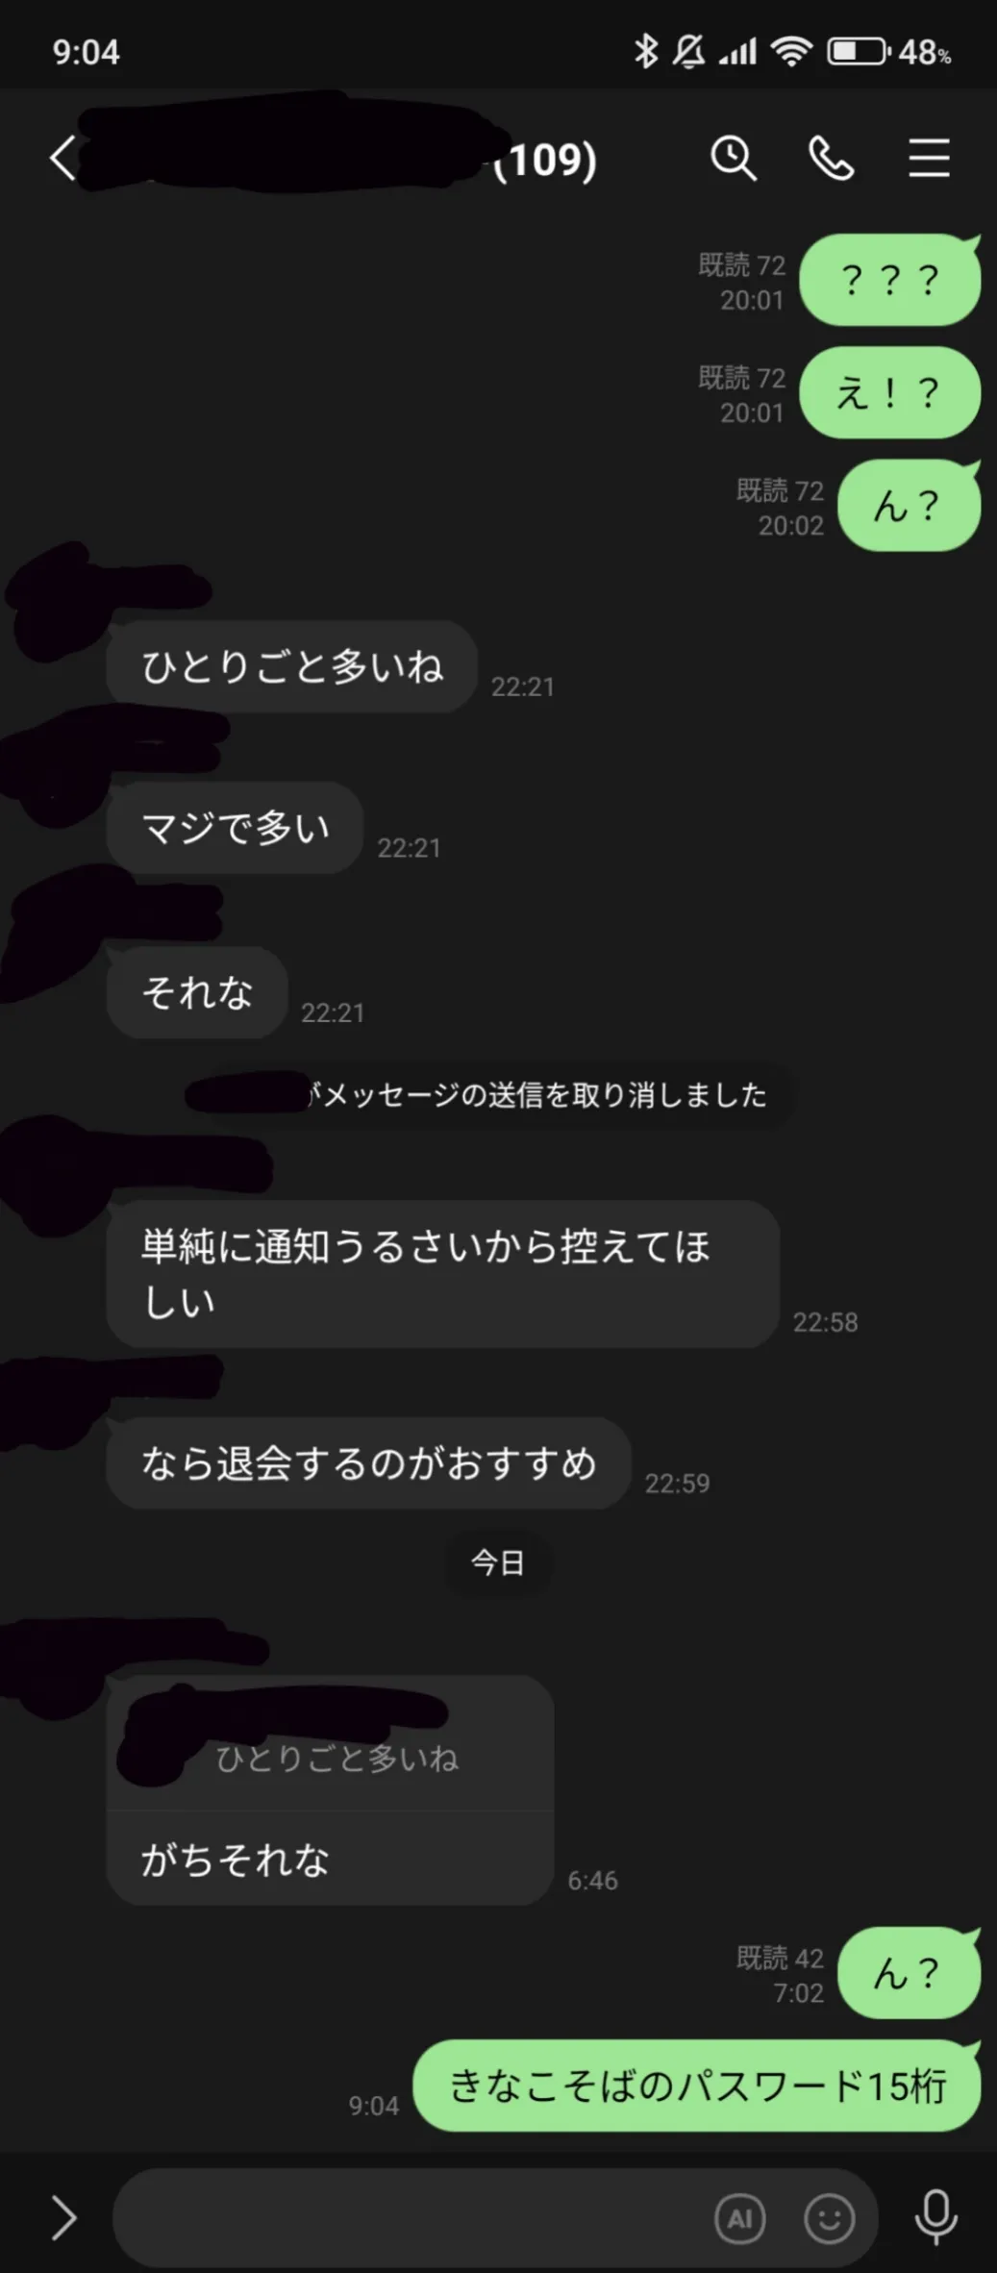Screen dimensions: 997x2273
Task: Open the hamburger chat menu
Action: 929,158
